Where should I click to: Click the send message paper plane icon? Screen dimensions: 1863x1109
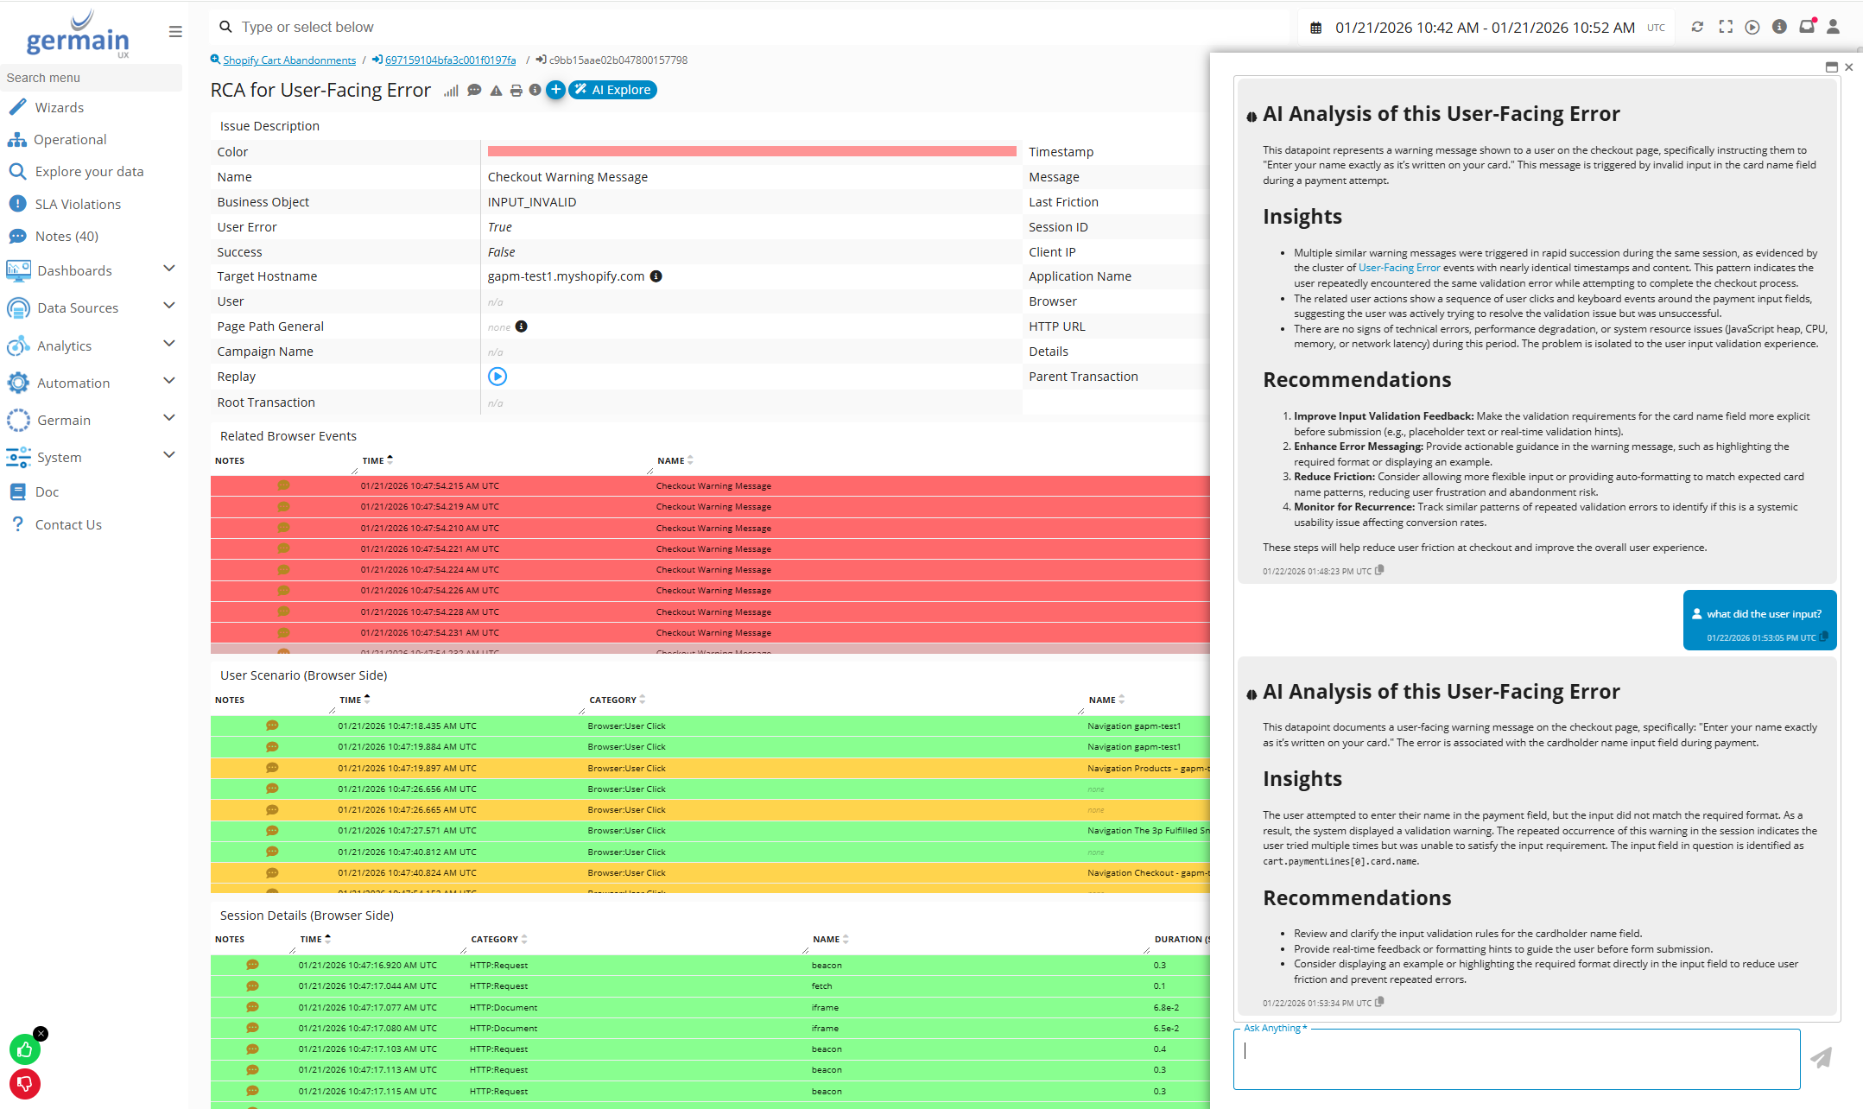[x=1822, y=1058]
